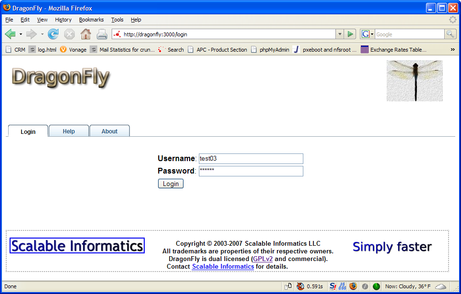The image size is (461, 294).
Task: Click the Print icon in toolbar
Action: (102, 34)
